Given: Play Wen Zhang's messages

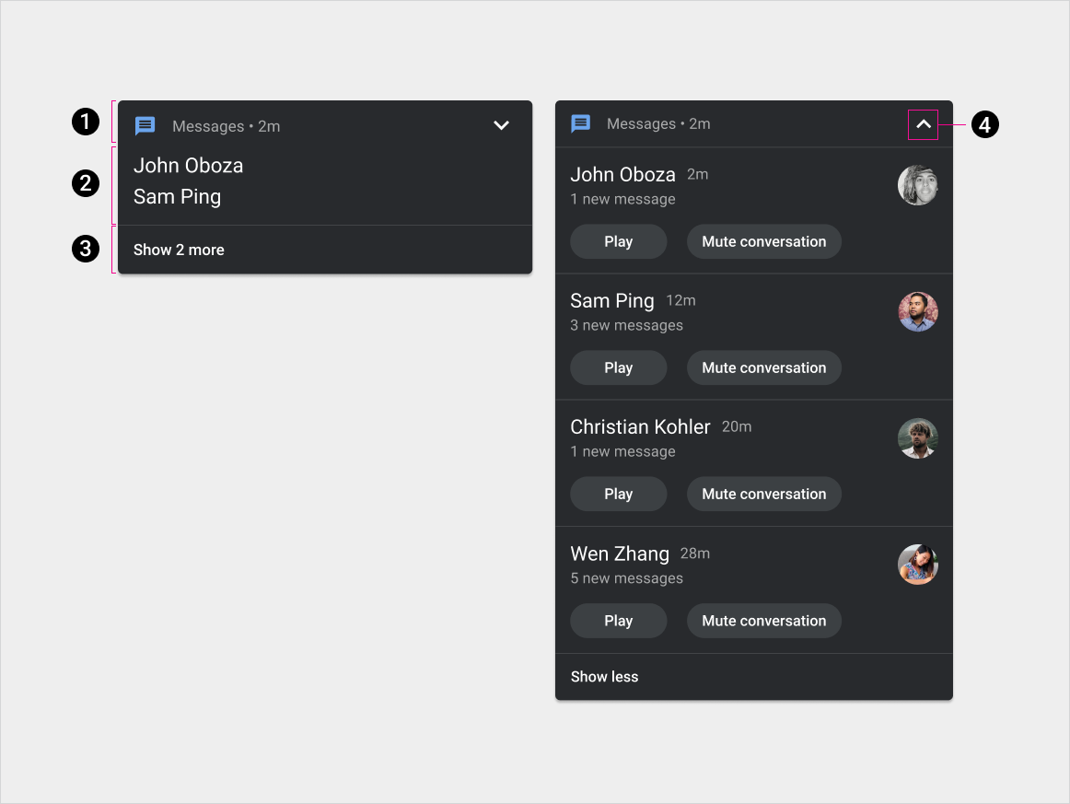Looking at the screenshot, I should (618, 621).
